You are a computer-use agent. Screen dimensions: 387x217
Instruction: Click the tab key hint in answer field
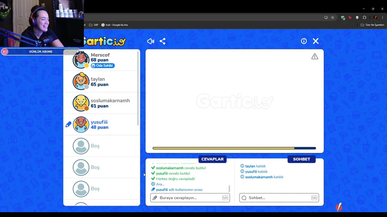coord(225,198)
